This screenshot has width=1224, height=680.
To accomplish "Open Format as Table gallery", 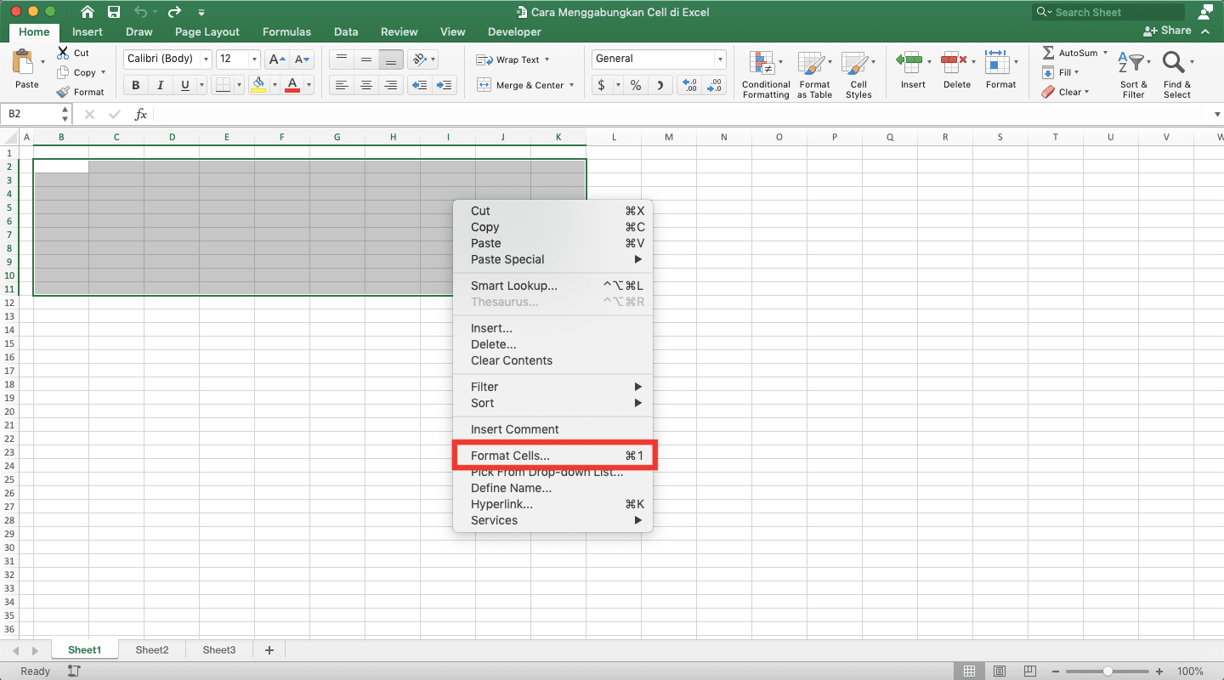I will click(814, 75).
